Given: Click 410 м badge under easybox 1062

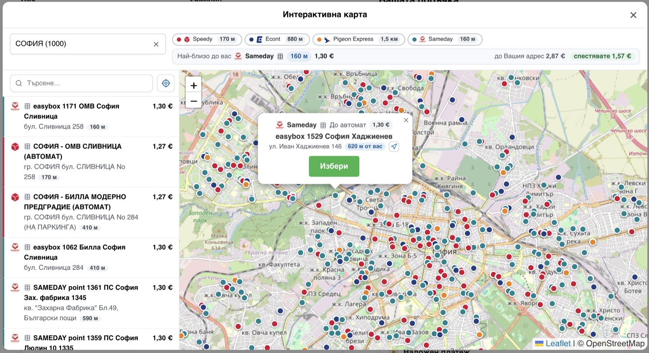Looking at the screenshot, I should pyautogui.click(x=97, y=268).
